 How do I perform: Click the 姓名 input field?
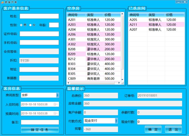39,16
